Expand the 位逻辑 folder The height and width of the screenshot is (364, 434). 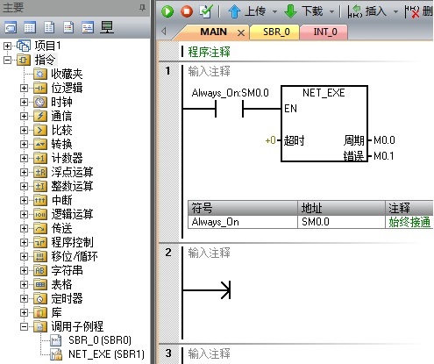pyautogui.click(x=25, y=88)
